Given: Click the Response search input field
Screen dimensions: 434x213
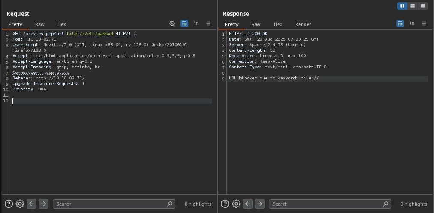Looking at the screenshot, I should coord(326,204).
